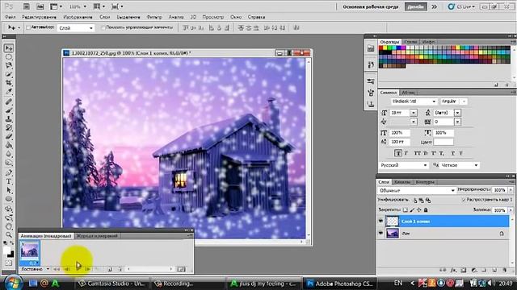Screen dimensions: 517x290
Task: Select the Brush tool
Action: coord(9,110)
